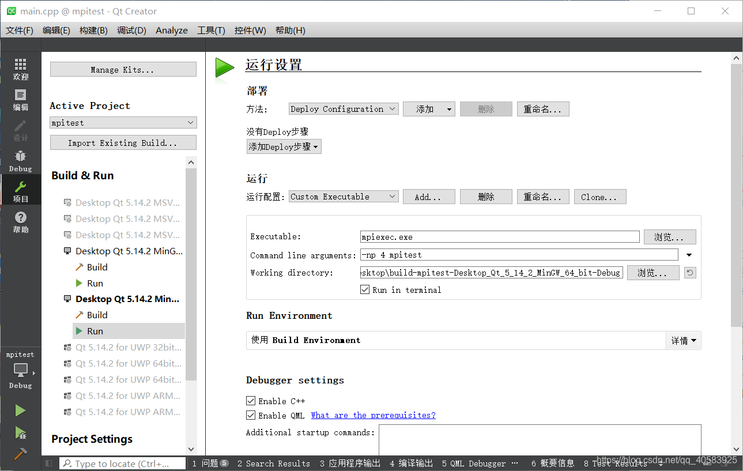
Task: Open the mpitest Debug kit selector
Action: tap(20, 370)
